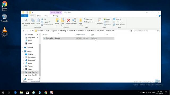Image resolution: width=170 pixels, height=95 pixels.
Task: Click Paste shortcut in ribbon
Action: 47,25
